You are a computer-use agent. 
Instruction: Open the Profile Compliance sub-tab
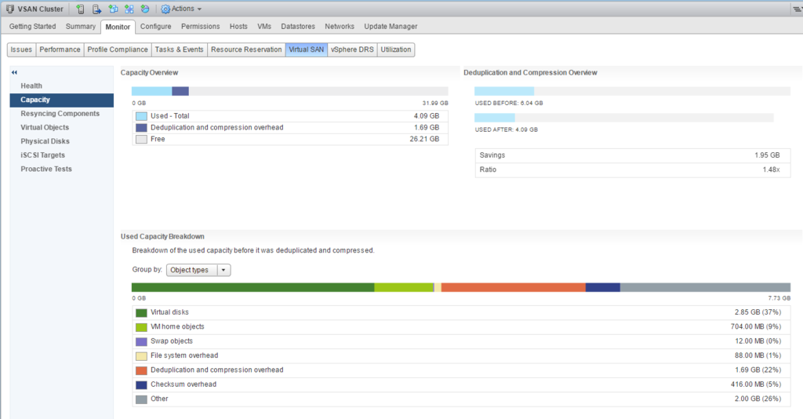click(x=118, y=49)
